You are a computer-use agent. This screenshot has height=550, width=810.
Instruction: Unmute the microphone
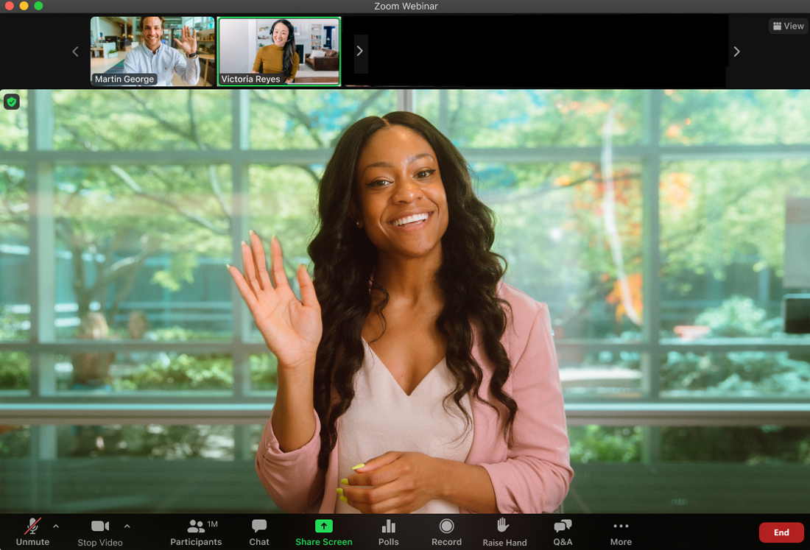[32, 532]
